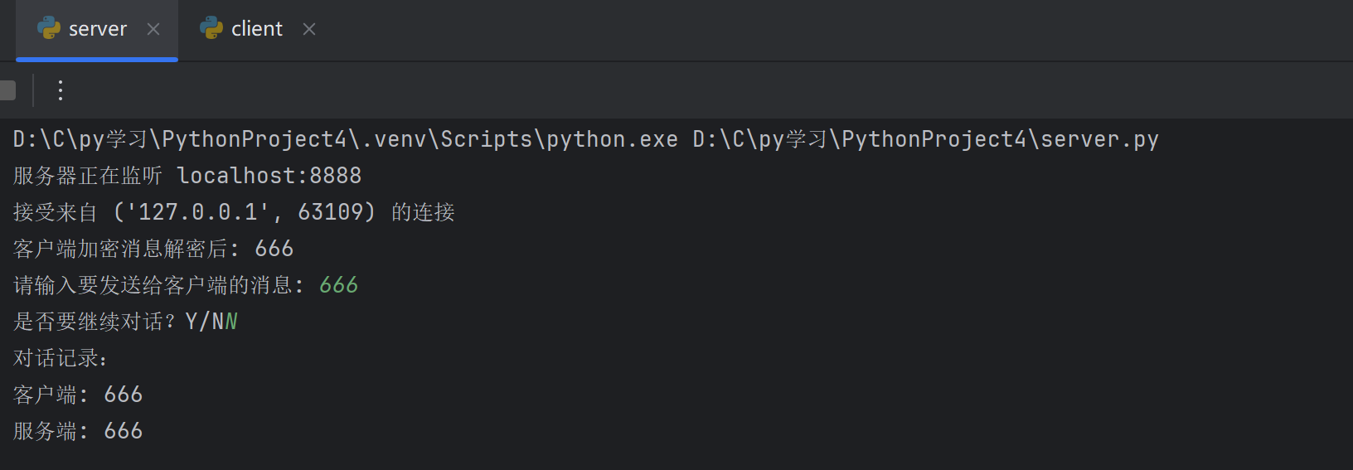Close the server run tab
This screenshot has width=1353, height=470.
click(153, 29)
